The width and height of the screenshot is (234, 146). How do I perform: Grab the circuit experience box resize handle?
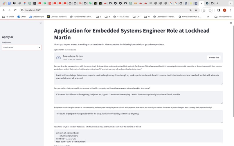[222, 84]
